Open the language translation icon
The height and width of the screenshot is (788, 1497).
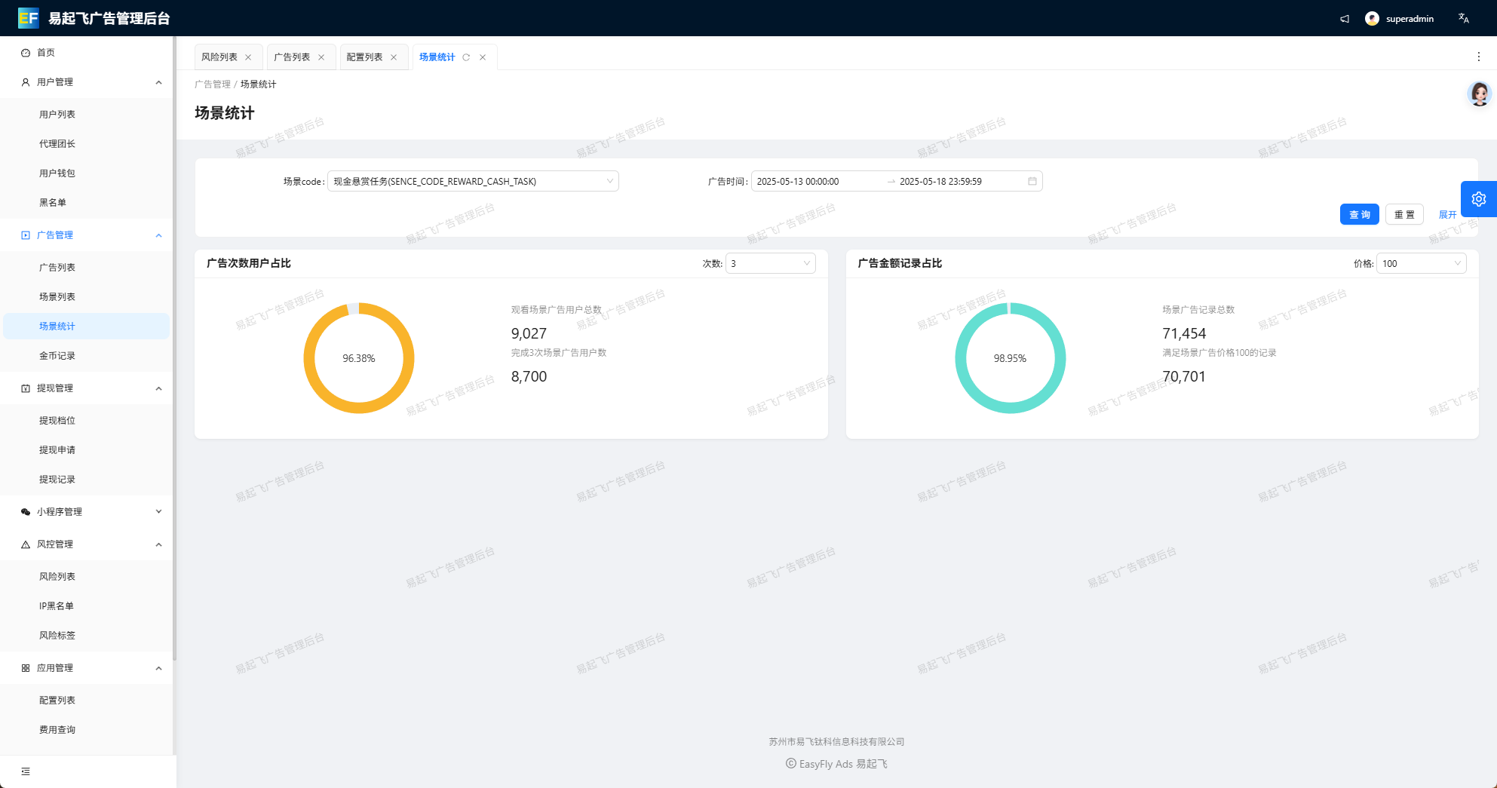(1463, 19)
